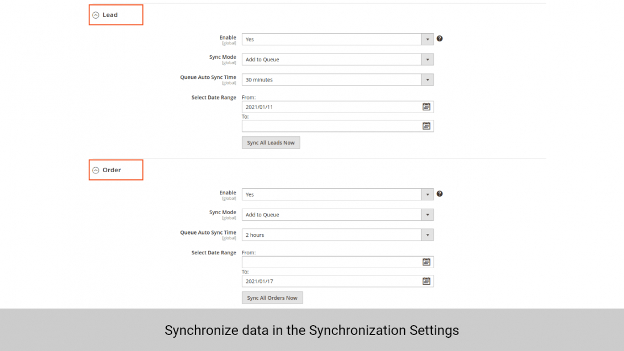Click the help icon beside Order Enable field
The width and height of the screenshot is (624, 351).
point(440,194)
